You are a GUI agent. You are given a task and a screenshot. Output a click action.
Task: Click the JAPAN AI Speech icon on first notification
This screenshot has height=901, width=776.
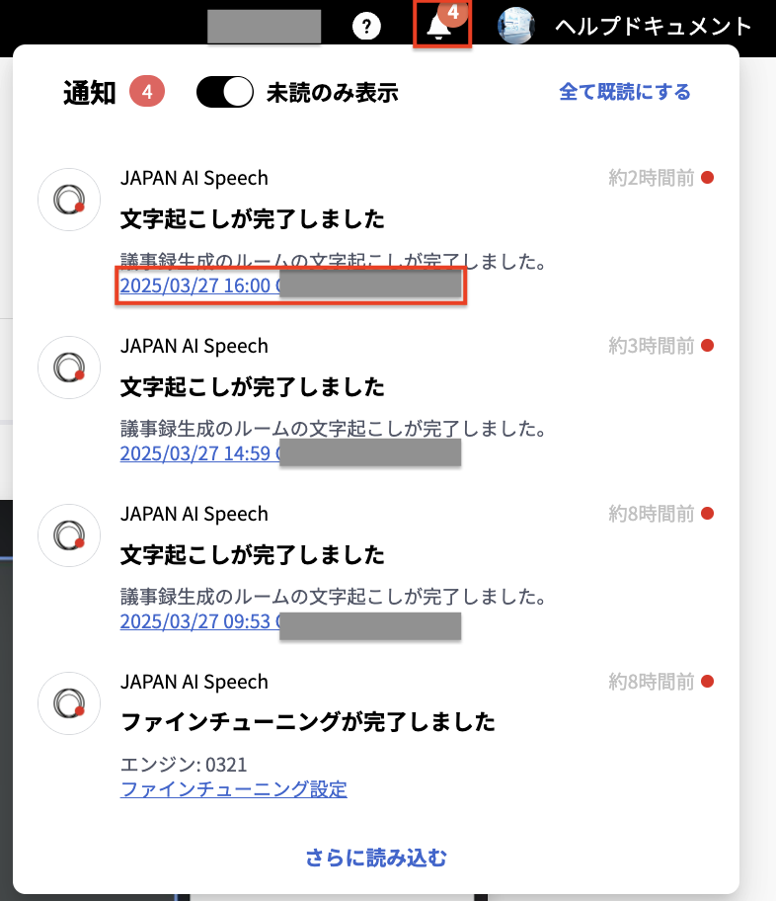pos(68,199)
